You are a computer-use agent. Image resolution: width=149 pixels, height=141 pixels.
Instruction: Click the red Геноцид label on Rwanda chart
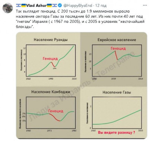point(50,59)
